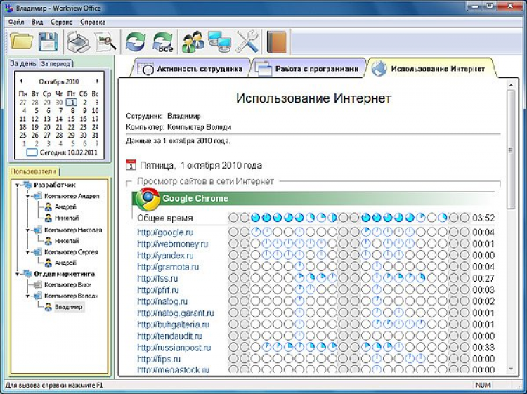Collapse the Компьютер Сергея node
Image resolution: width=527 pixels, height=394 pixels.
click(x=28, y=252)
